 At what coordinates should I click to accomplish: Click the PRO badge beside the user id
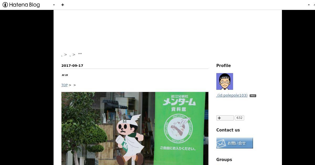click(253, 96)
